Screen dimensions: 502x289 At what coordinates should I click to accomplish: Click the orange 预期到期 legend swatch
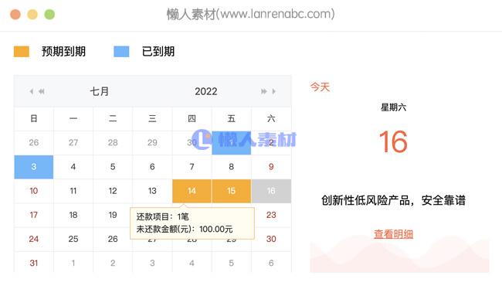[x=22, y=52]
